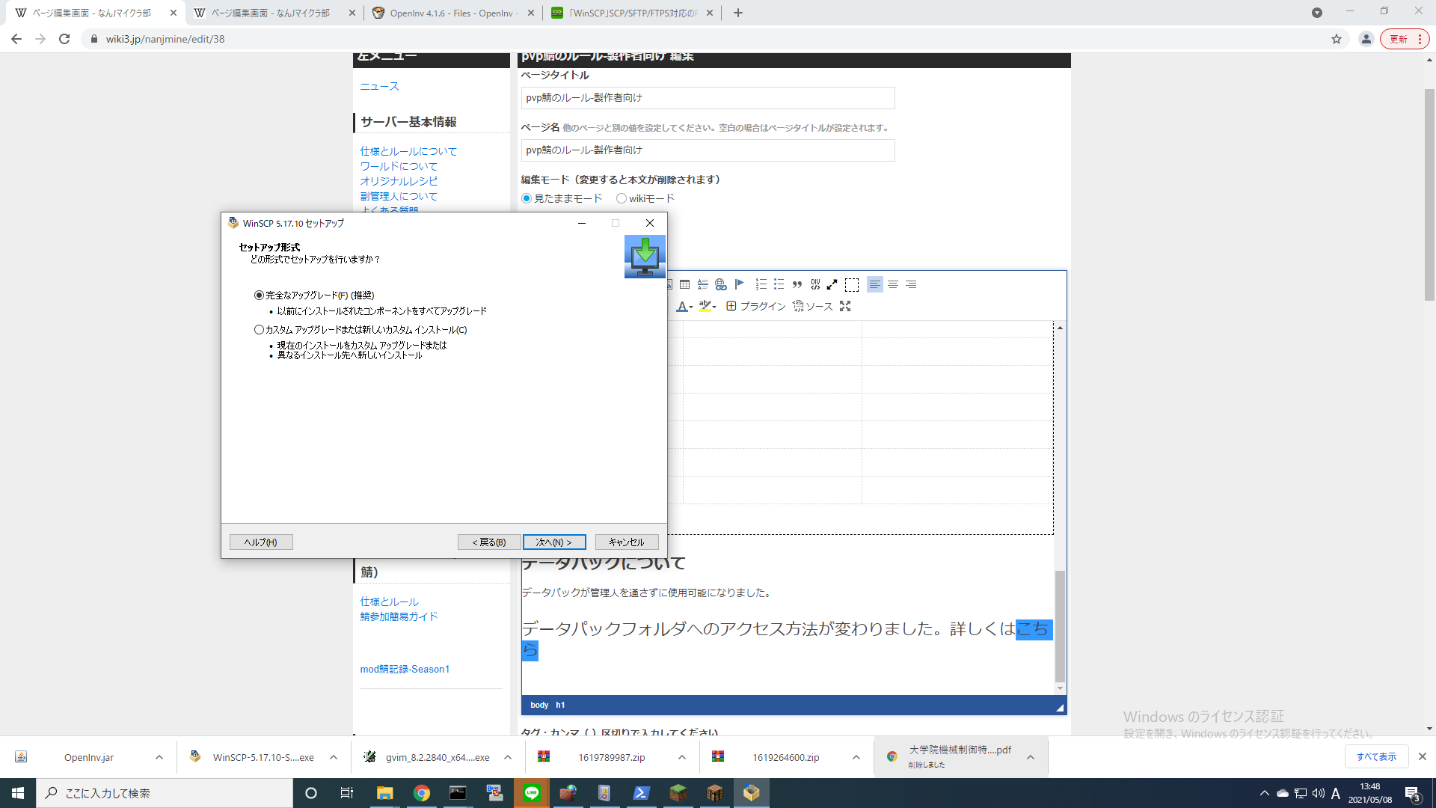Open File Explorer from the taskbar

coord(385,793)
